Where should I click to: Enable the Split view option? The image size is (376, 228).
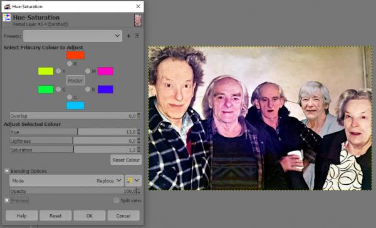coord(117,200)
